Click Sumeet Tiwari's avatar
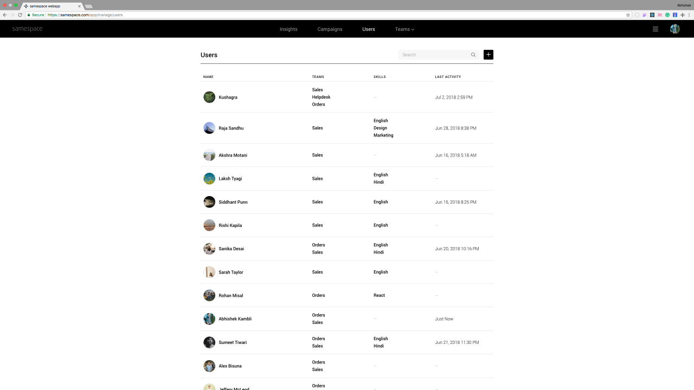The image size is (694, 390). tap(209, 342)
